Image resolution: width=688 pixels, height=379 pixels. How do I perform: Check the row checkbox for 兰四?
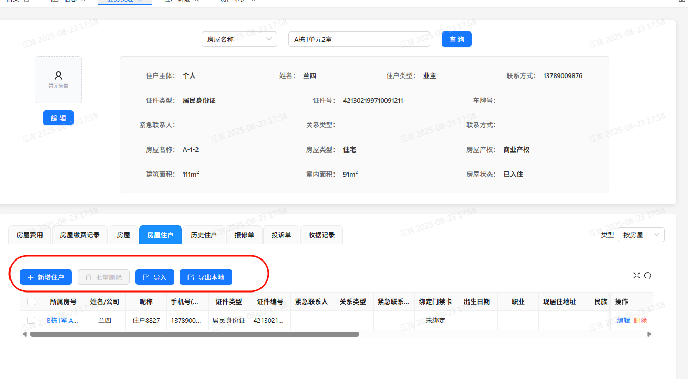pyautogui.click(x=31, y=320)
